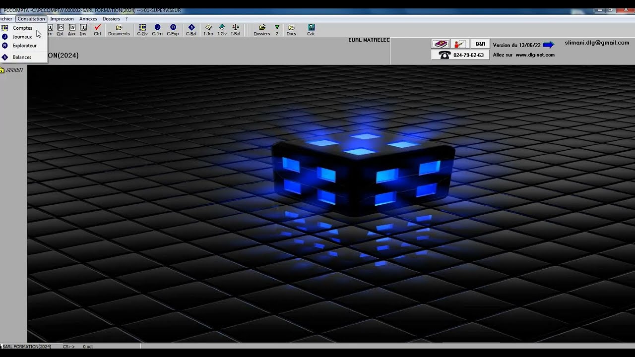
Task: Click the phone number 024-79-62-63 button
Action: point(461,55)
